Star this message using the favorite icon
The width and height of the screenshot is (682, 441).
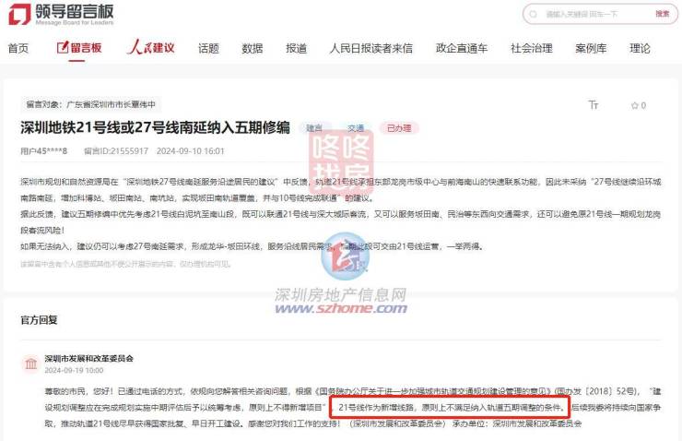tap(635, 105)
